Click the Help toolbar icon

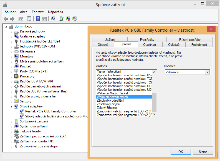(38, 19)
